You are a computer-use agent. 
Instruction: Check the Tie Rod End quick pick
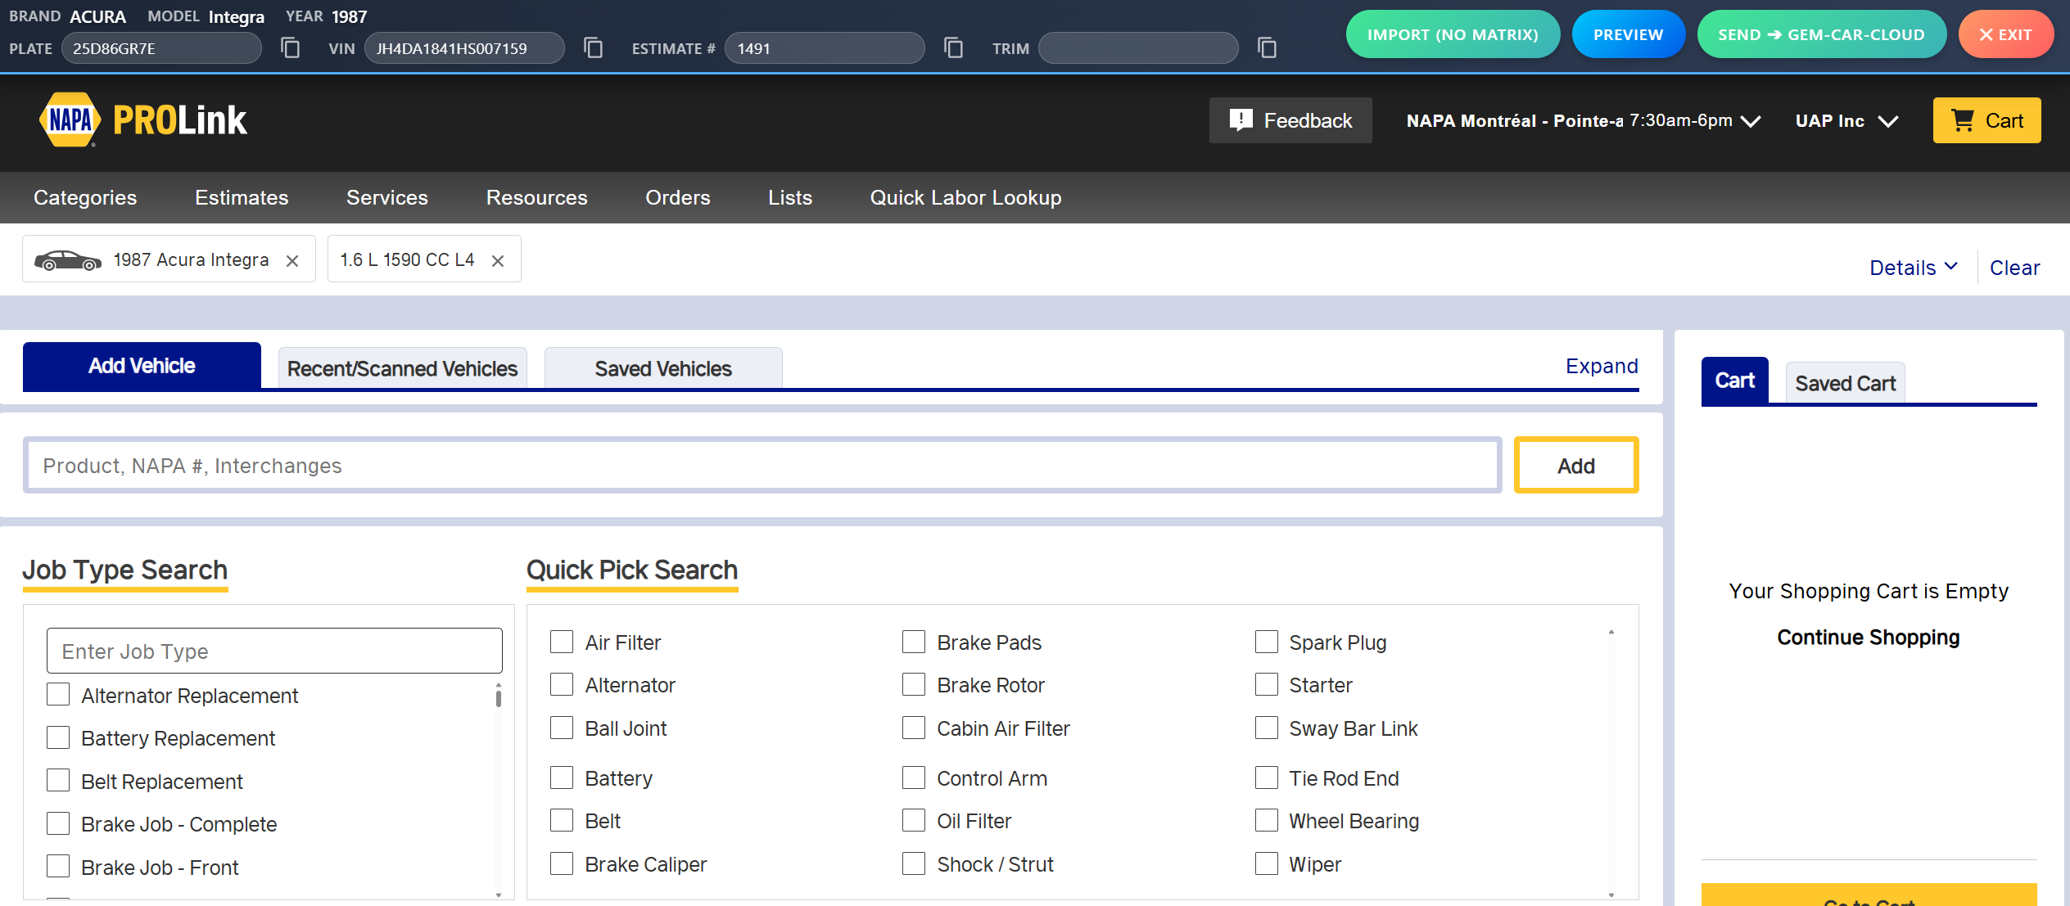click(x=1267, y=778)
